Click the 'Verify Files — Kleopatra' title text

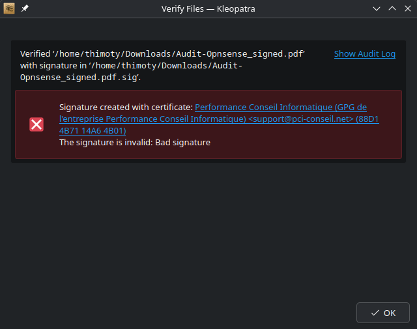pos(208,8)
